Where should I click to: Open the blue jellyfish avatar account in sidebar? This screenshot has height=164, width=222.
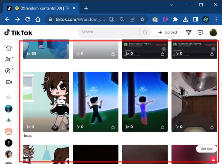click(8, 109)
